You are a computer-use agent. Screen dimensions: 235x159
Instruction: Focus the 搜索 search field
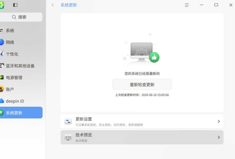(21, 17)
